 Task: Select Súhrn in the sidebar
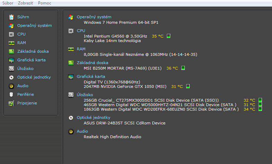coord(23,17)
